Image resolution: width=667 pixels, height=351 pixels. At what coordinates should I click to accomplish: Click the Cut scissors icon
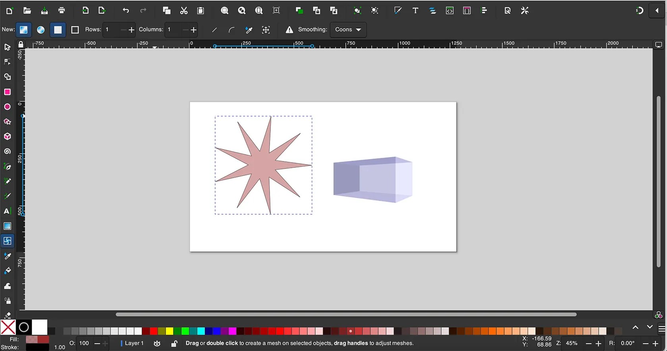click(183, 11)
